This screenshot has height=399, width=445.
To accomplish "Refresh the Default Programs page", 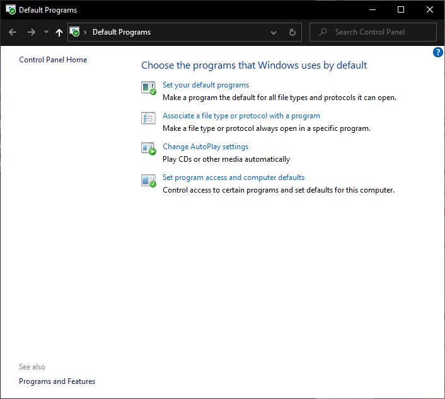I will pyautogui.click(x=292, y=32).
